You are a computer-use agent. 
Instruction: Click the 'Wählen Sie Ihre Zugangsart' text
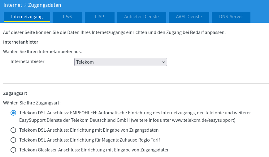pos(32,103)
